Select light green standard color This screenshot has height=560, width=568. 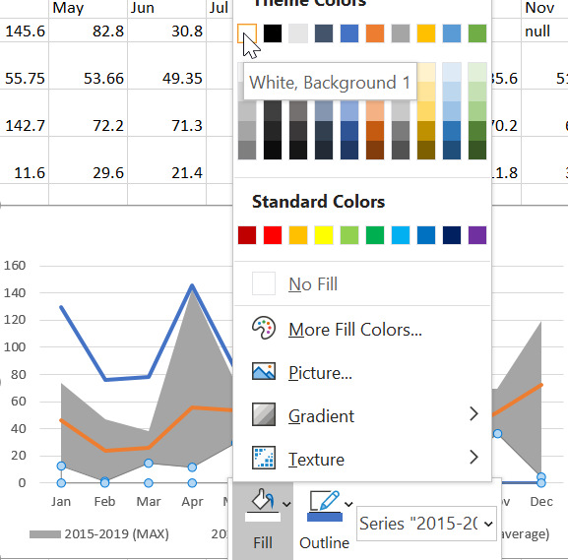pos(349,235)
